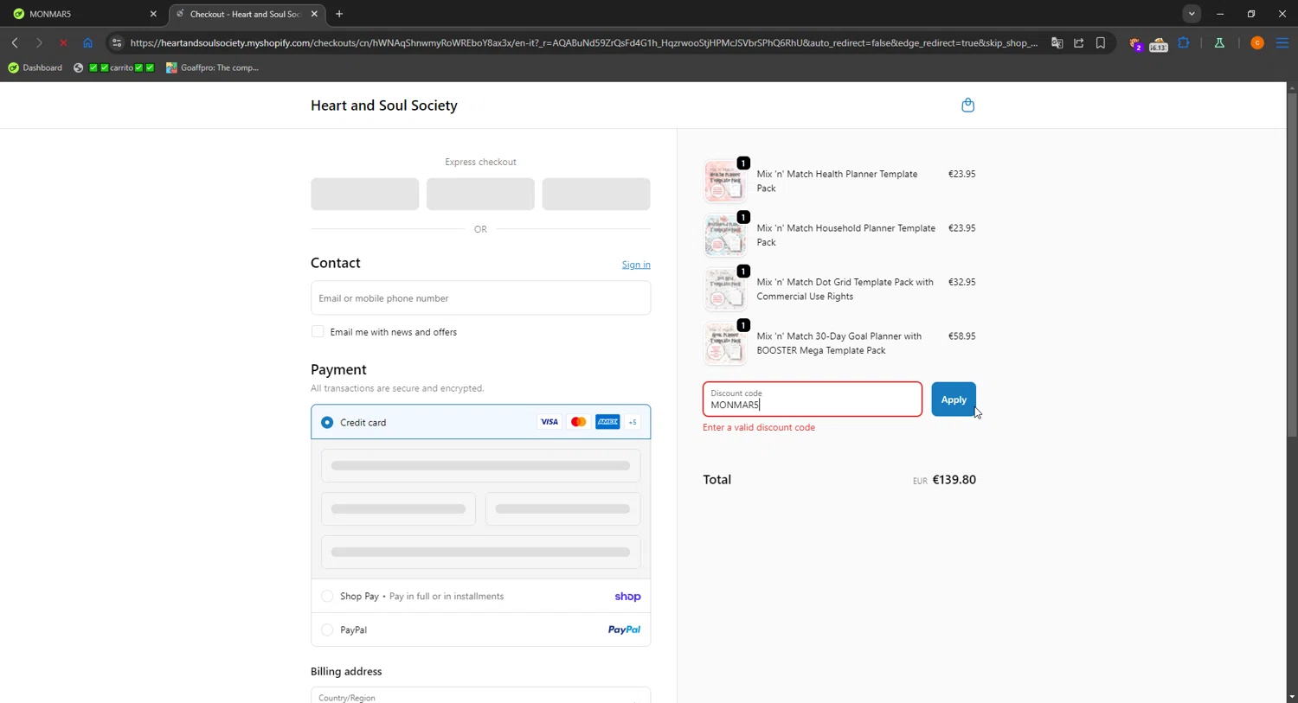The width and height of the screenshot is (1298, 703).
Task: Click the American Express logo
Action: point(607,422)
